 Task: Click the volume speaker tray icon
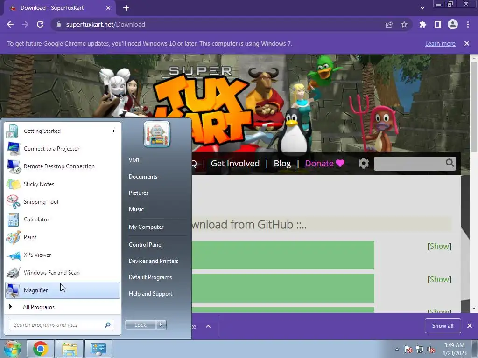point(431,349)
